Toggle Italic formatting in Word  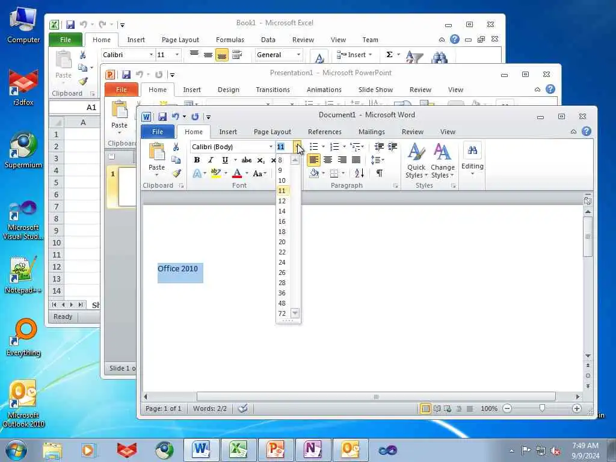pos(211,160)
